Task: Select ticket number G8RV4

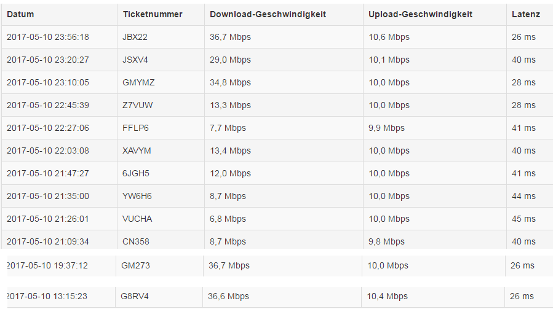Action: [134, 296]
